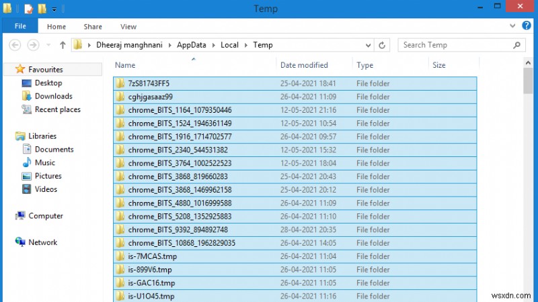Image resolution: width=538 pixels, height=302 pixels.
Task: Click the Forward navigation arrow
Action: tap(33, 45)
